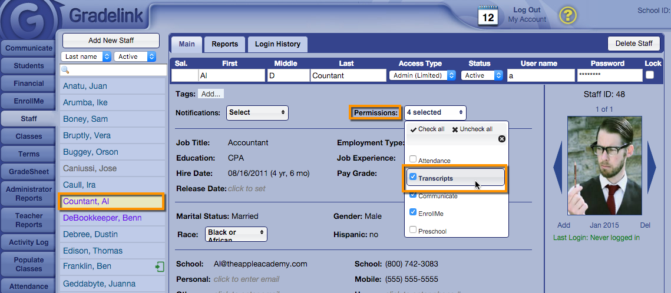Go to previous staff photo with left arrow
Viewport: 671px width, 293px height.
[x=557, y=168]
